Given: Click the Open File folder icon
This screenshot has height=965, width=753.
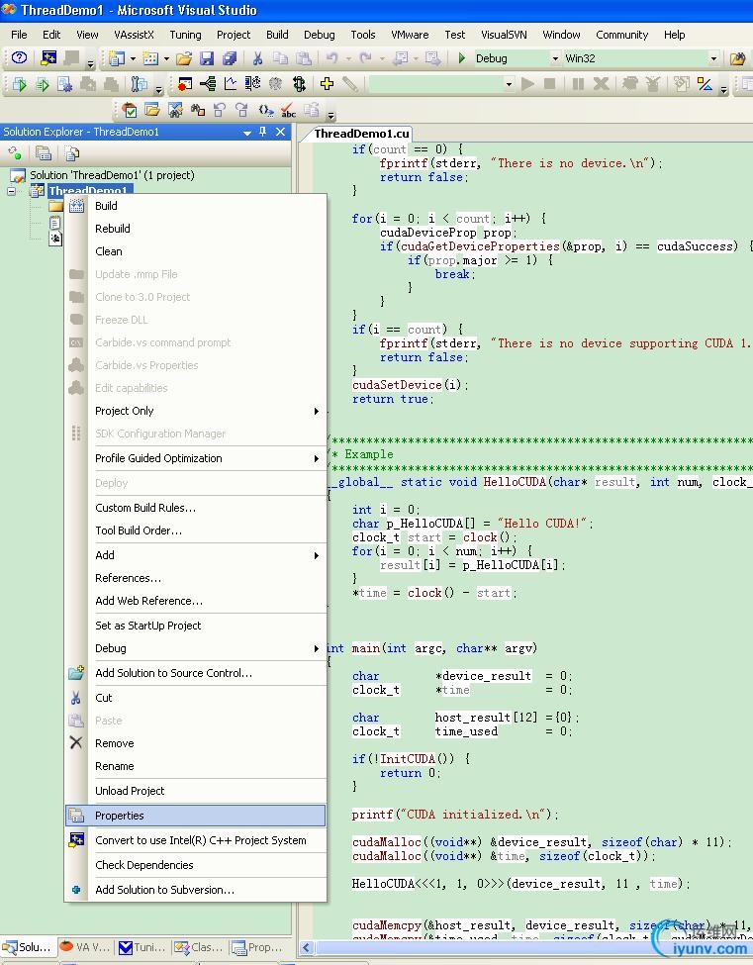Looking at the screenshot, I should (183, 58).
